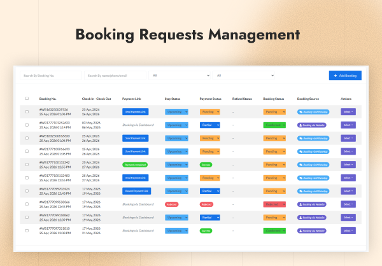The image size is (382, 266).
Task: Tick the select-all checkbox in the table header
Action: pyautogui.click(x=27, y=99)
